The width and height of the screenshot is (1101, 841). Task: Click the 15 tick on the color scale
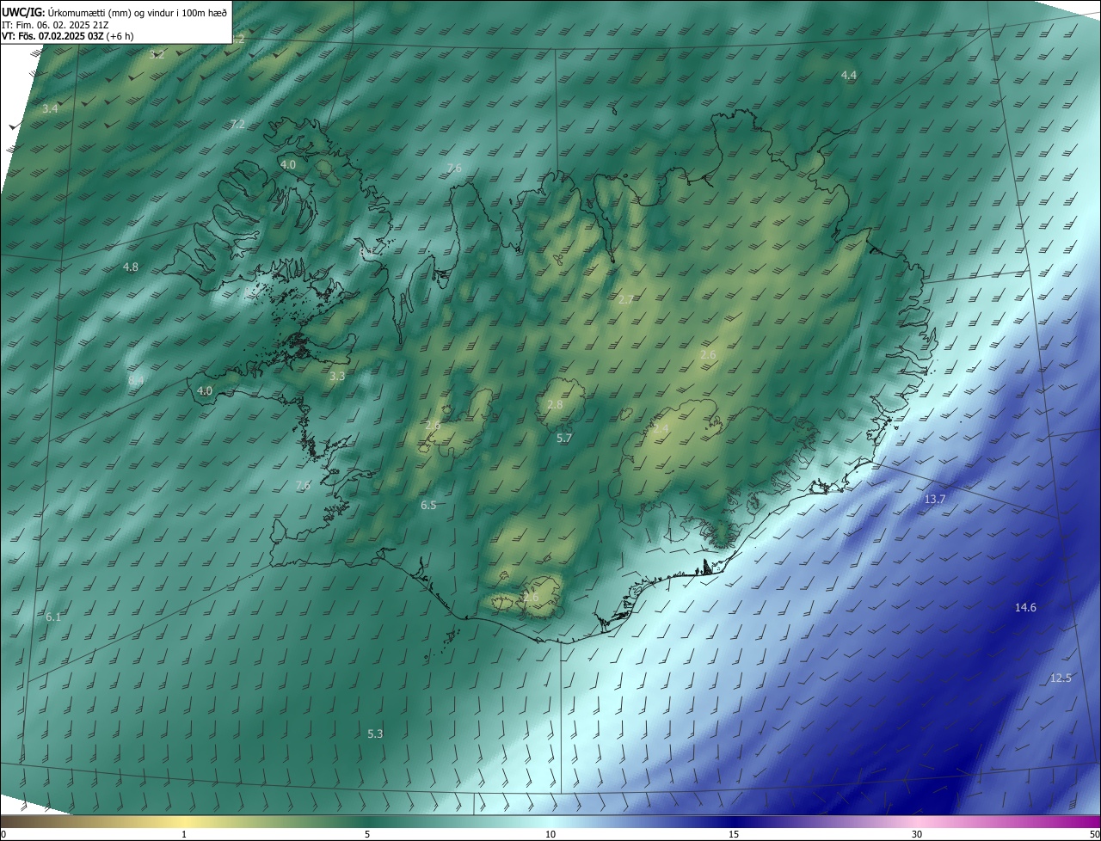point(734,834)
